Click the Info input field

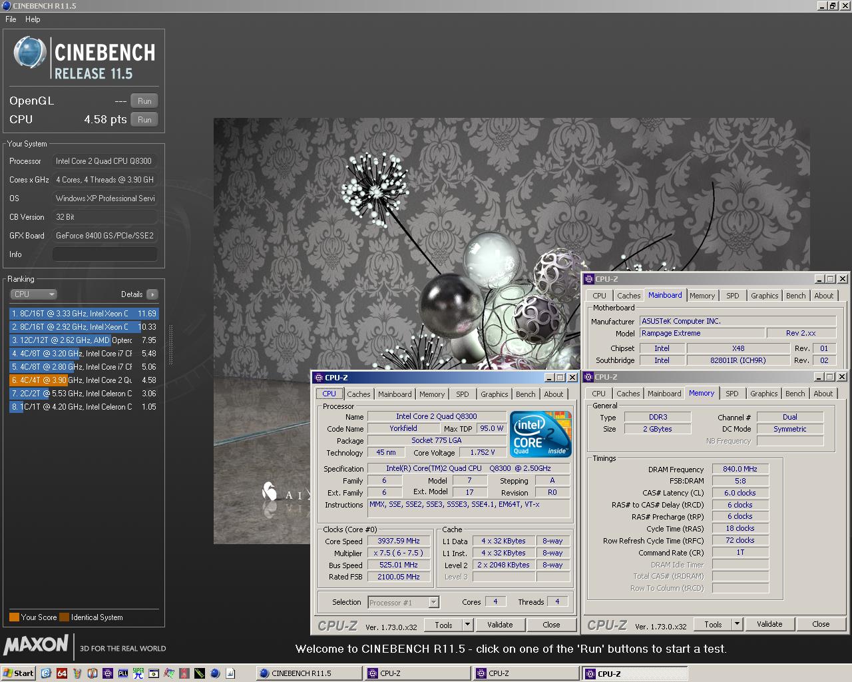click(x=105, y=254)
